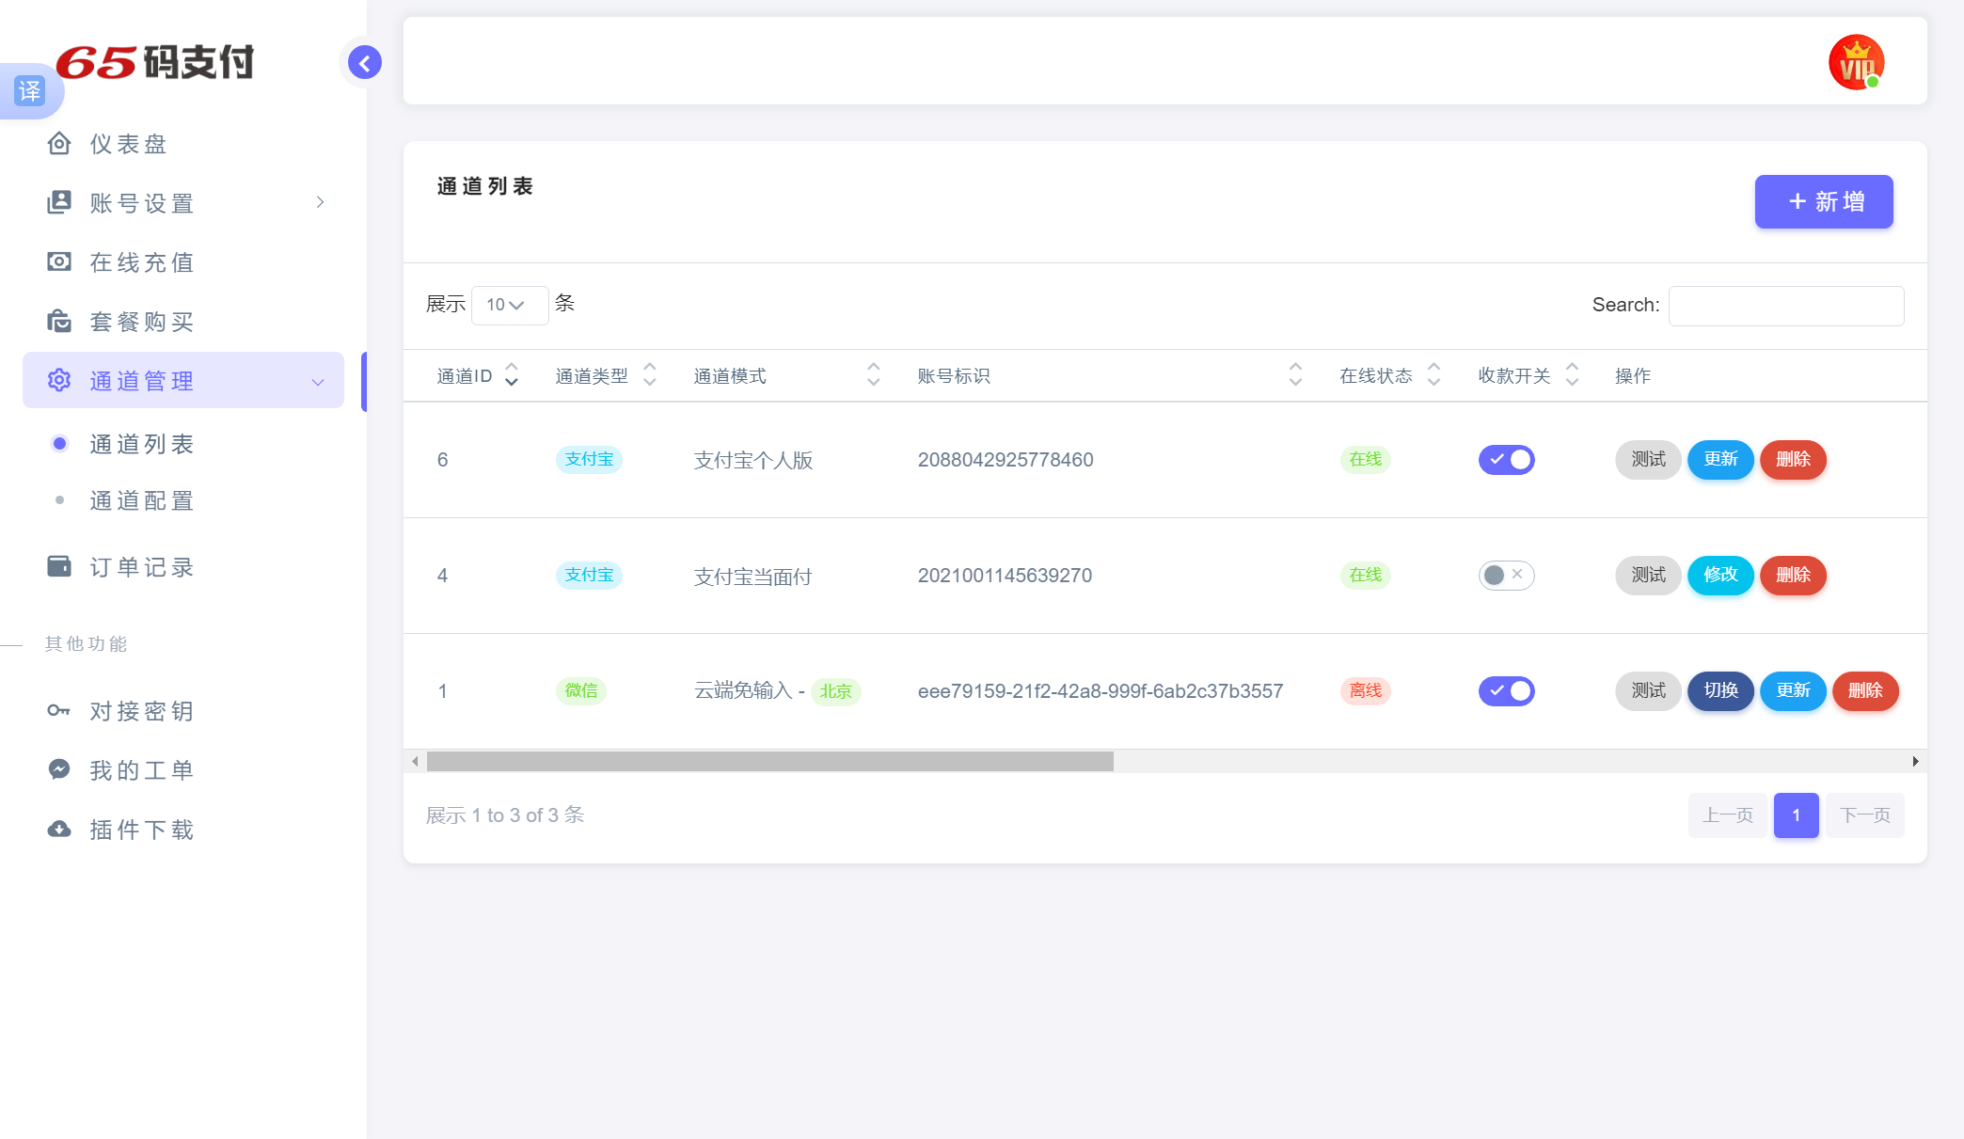Viewport: 1964px width, 1139px height.
Task: Click the plugin download cloud icon
Action: [59, 829]
